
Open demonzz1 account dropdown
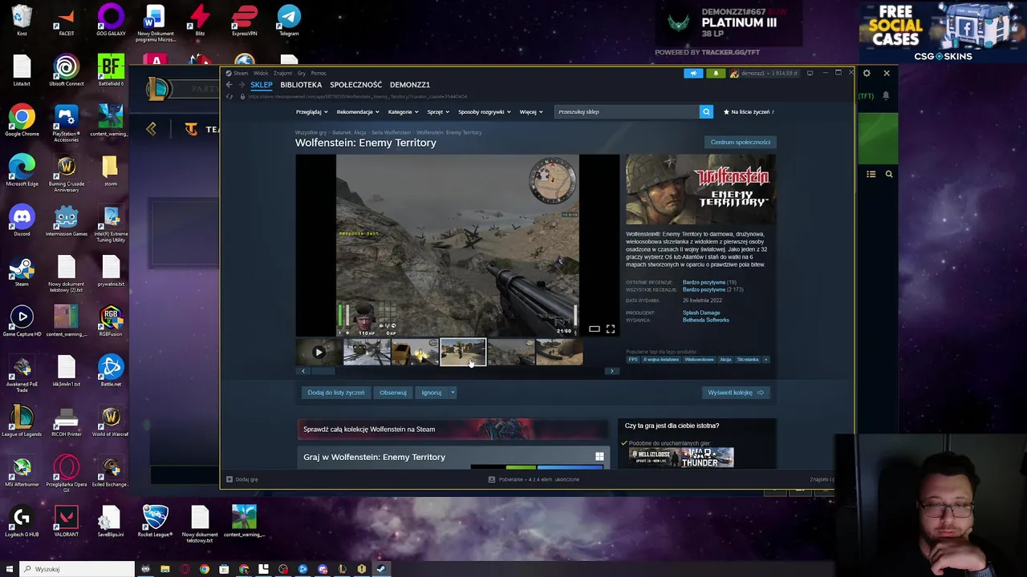point(765,73)
